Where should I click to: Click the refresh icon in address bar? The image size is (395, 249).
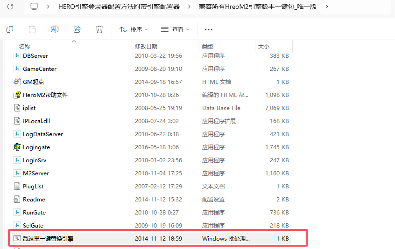(10, 7)
